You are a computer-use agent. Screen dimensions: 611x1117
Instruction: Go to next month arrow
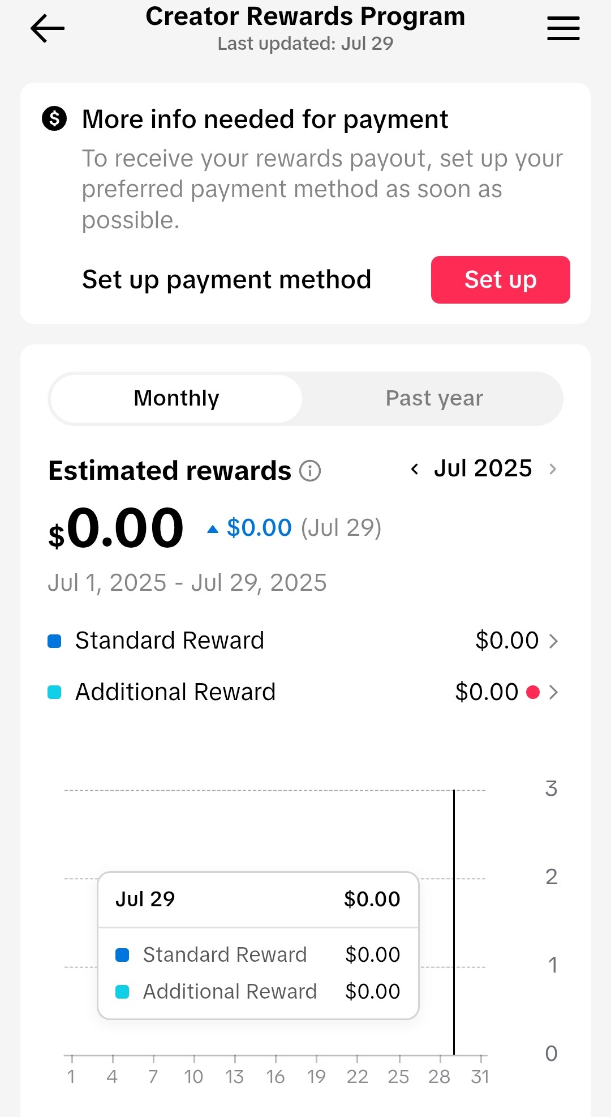click(x=553, y=469)
